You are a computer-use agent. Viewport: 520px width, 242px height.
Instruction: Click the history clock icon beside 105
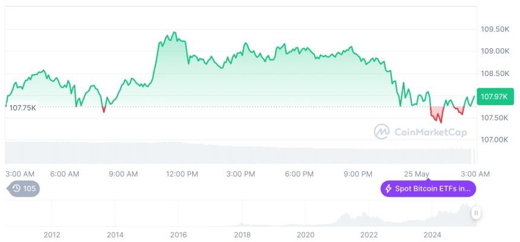click(16, 188)
